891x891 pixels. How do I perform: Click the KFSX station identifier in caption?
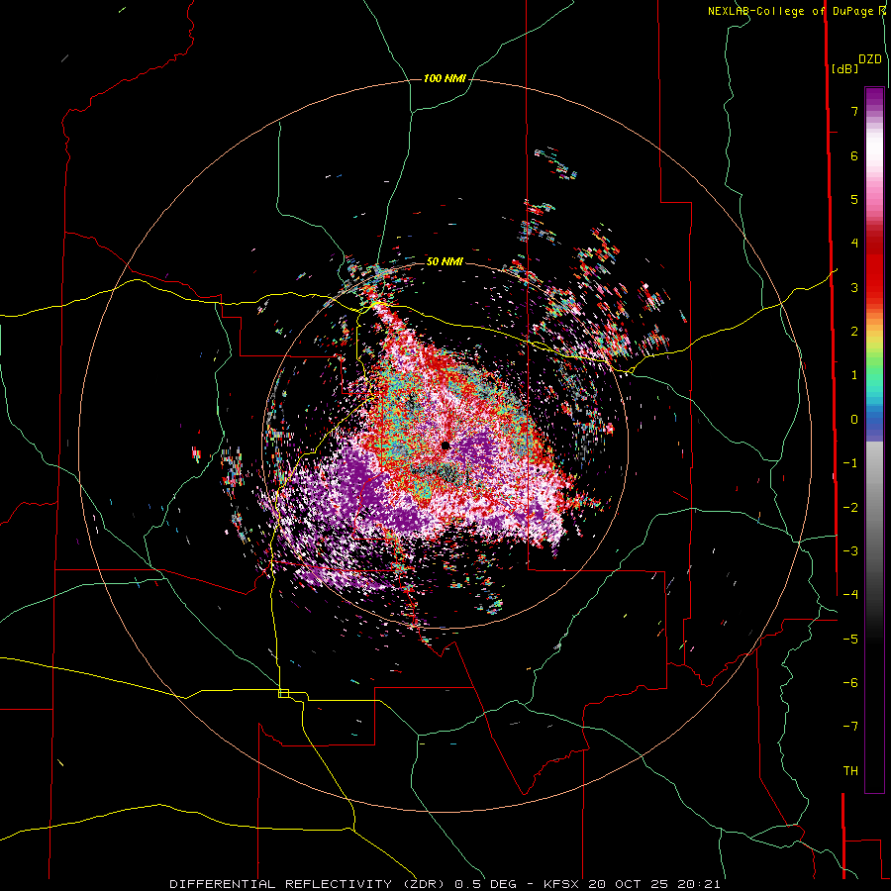562,884
